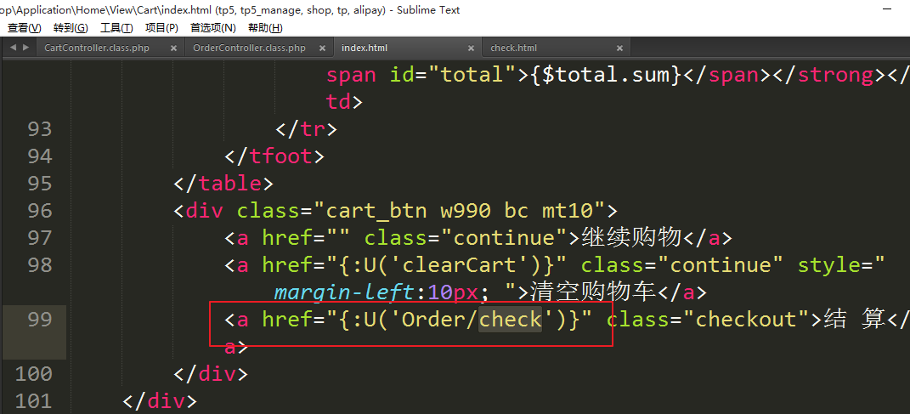The width and height of the screenshot is (910, 414).
Task: Open the check.html tab
Action: click(514, 48)
